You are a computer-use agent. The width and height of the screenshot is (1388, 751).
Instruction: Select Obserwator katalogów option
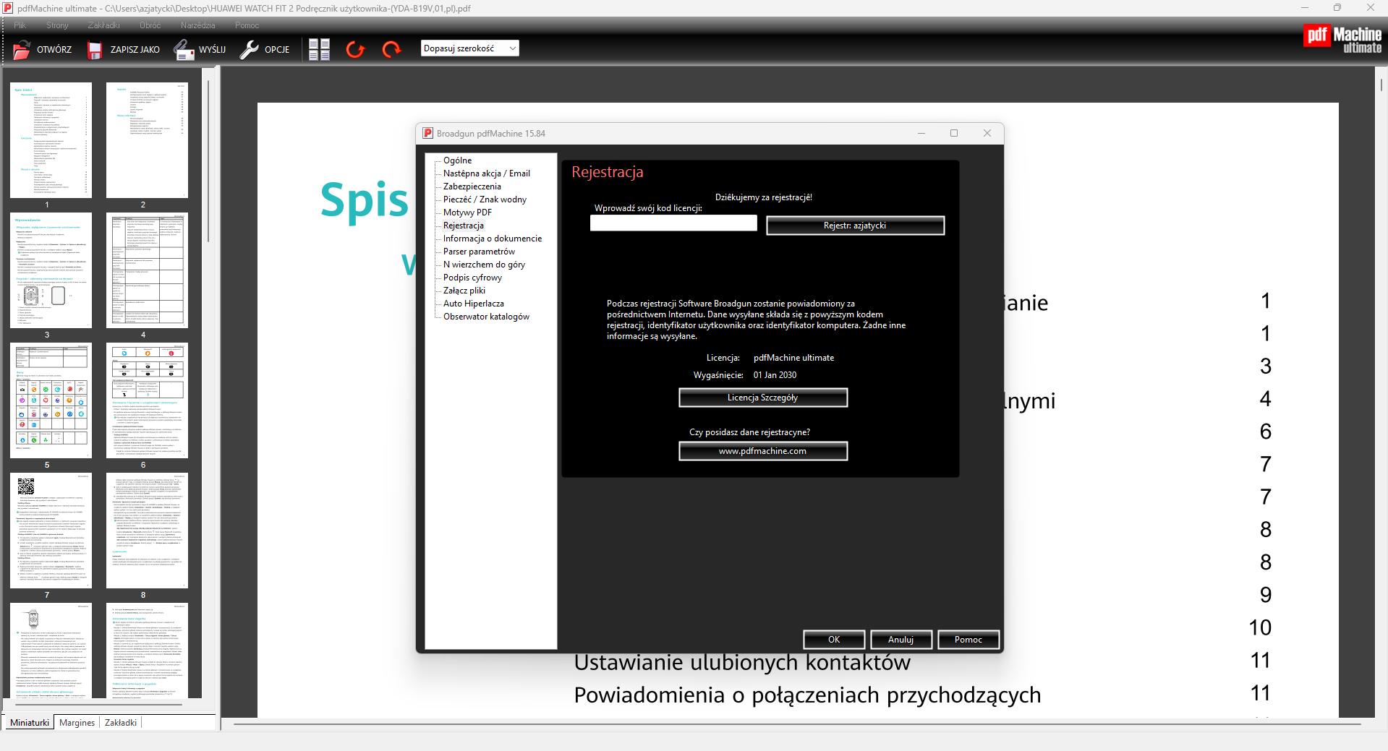point(486,317)
